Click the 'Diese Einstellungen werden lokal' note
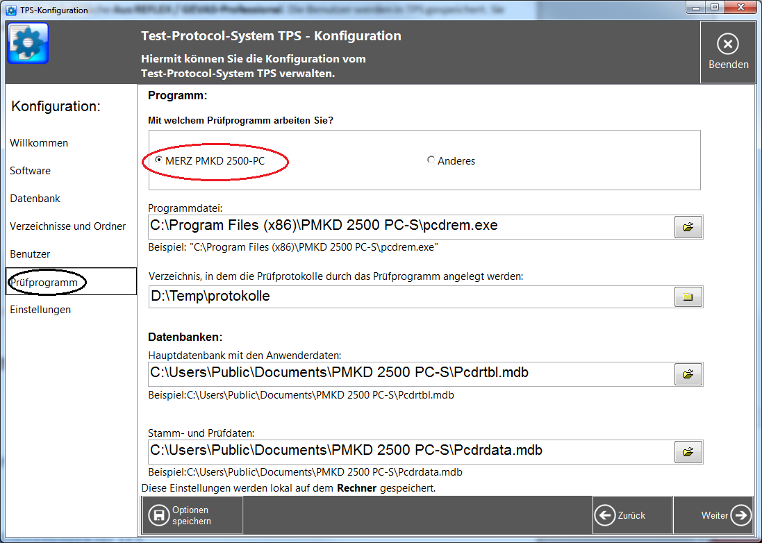Image resolution: width=762 pixels, height=543 pixels. [x=289, y=487]
